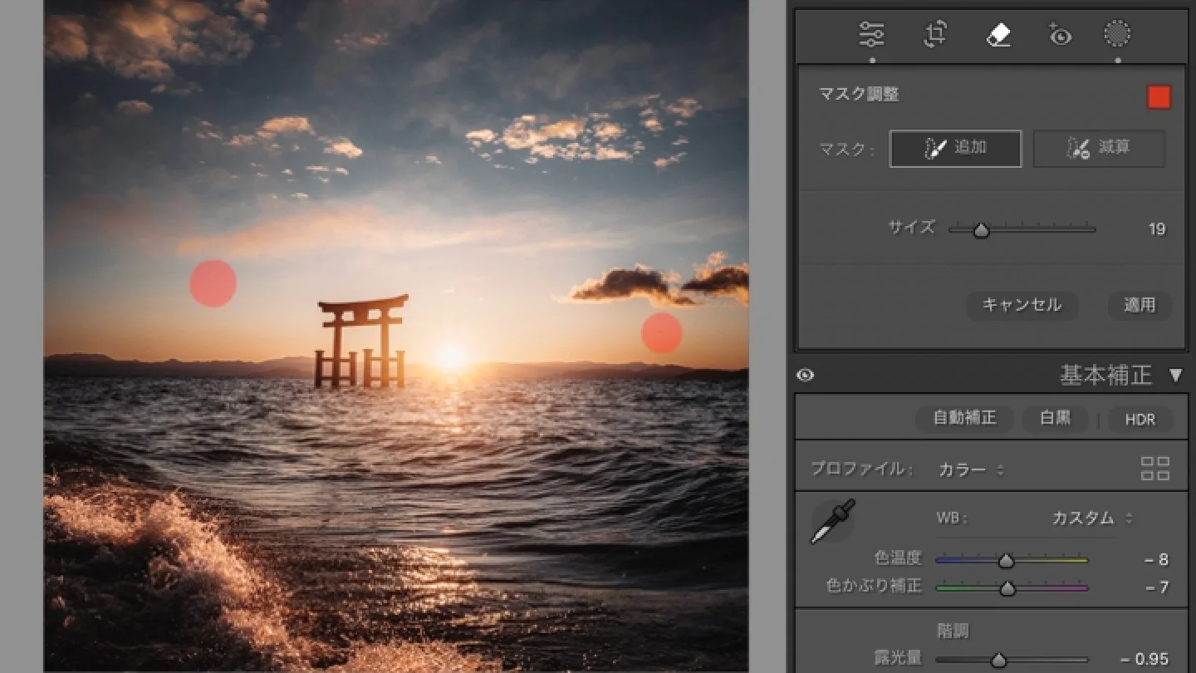The width and height of the screenshot is (1196, 673).
Task: Click the 色温度 value -8
Action: pyautogui.click(x=1155, y=560)
